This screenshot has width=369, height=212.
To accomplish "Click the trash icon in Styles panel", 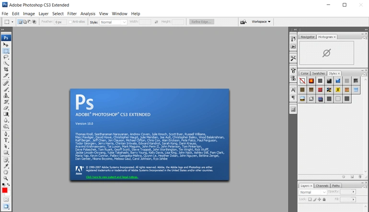I will tap(360, 177).
